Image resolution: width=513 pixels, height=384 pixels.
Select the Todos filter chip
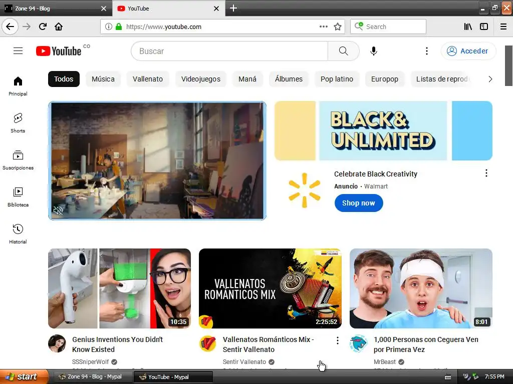[64, 79]
